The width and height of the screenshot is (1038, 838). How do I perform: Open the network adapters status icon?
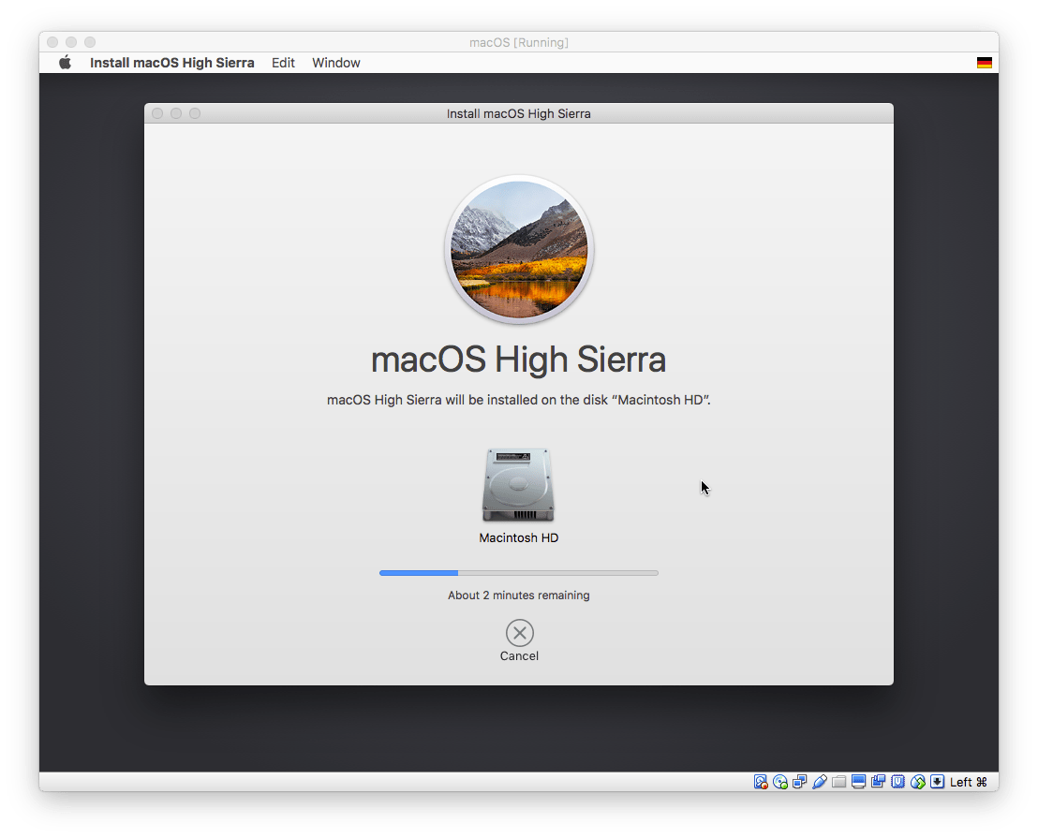click(799, 781)
